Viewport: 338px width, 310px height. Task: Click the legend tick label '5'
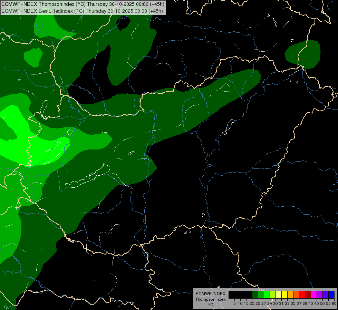pyautogui.click(x=234, y=303)
